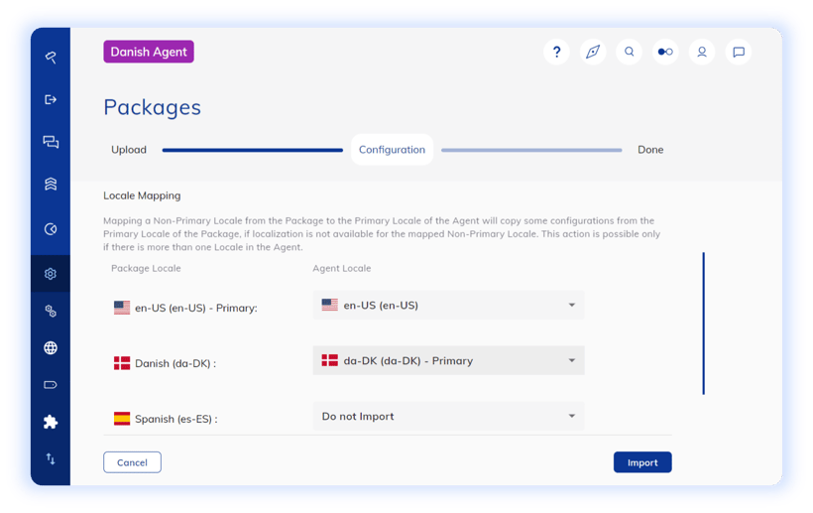Open the da-DK Primary agent locale dropdown
This screenshot has height=513, width=813.
tap(448, 360)
